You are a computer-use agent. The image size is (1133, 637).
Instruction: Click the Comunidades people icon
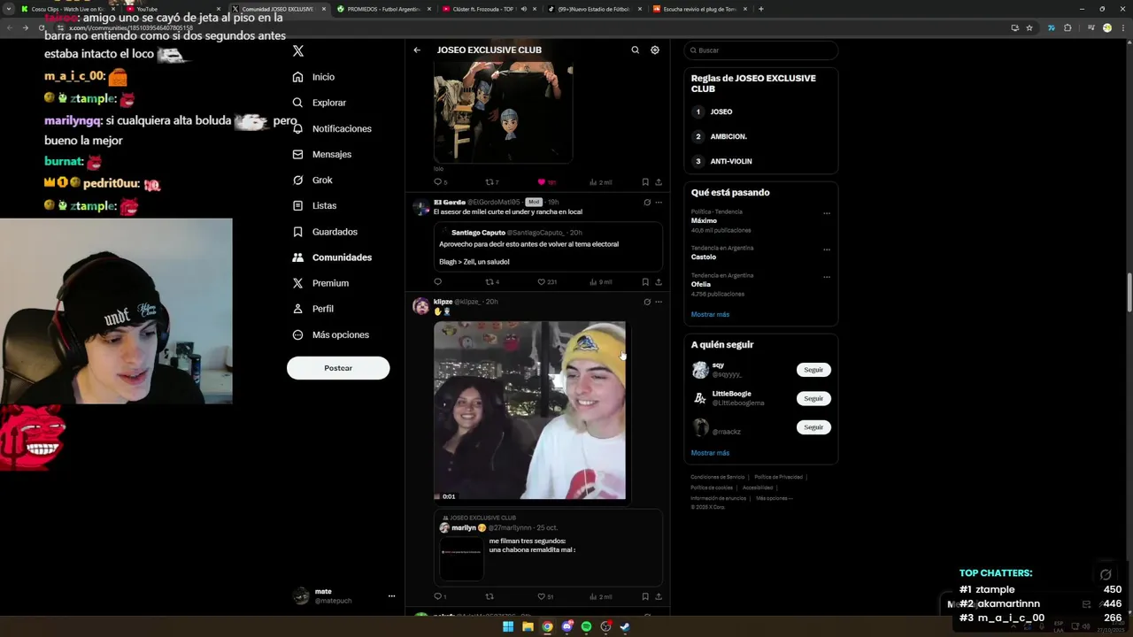(298, 257)
